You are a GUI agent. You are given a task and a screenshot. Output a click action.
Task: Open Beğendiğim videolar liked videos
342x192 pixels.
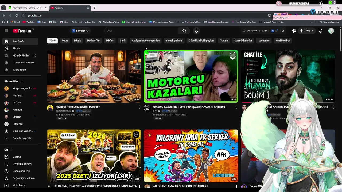[20, 178]
